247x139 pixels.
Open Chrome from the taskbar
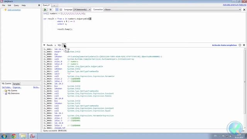coord(14,136)
